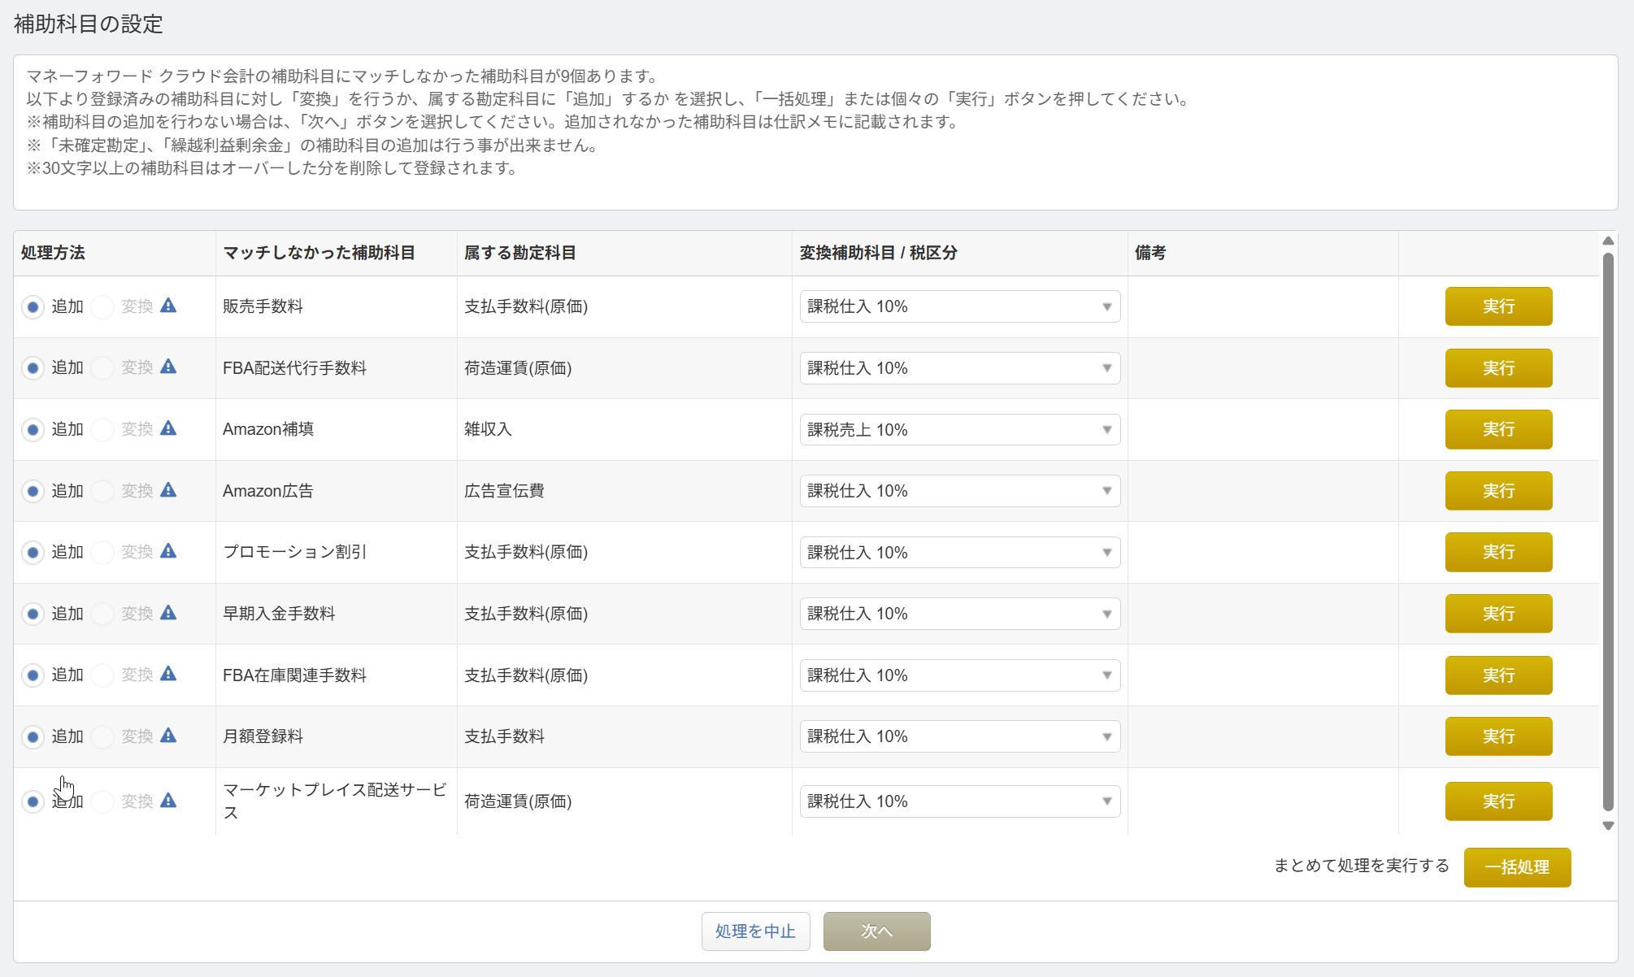Click 実行 button for 月額登録料
The width and height of the screenshot is (1634, 977).
pyautogui.click(x=1498, y=736)
